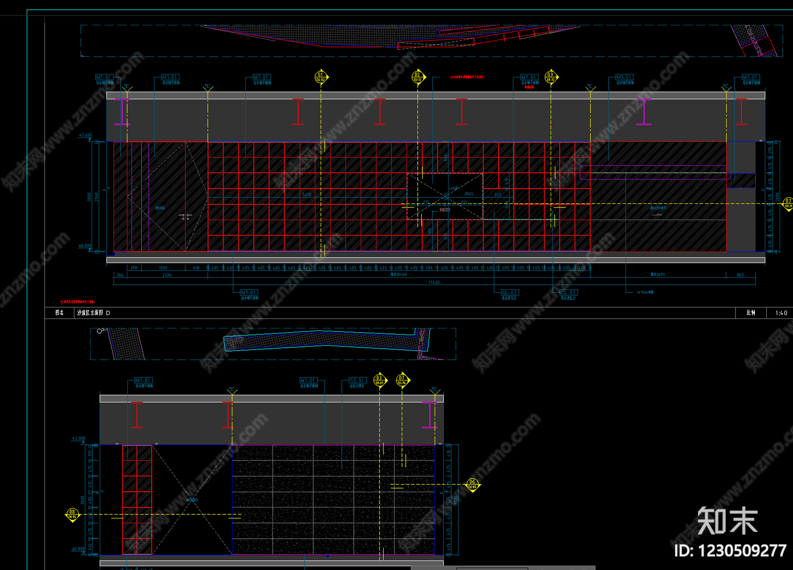Click the dashed LED screen opening rectangle
The width and height of the screenshot is (793, 570).
tap(445, 196)
